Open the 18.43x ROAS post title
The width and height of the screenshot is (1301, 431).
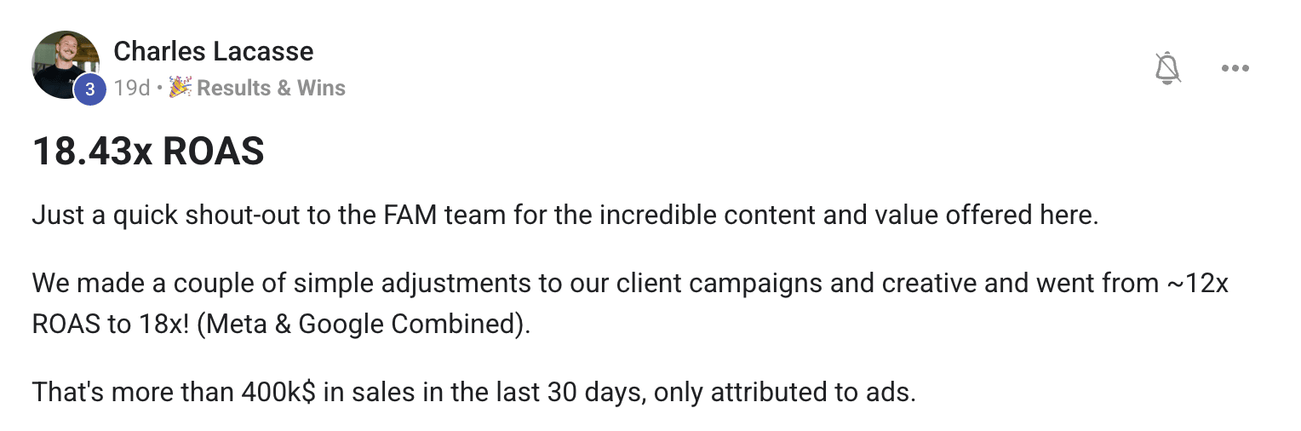(148, 152)
